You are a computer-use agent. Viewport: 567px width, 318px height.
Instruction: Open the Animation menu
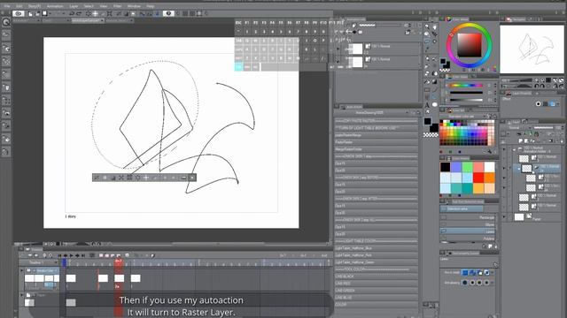[55, 6]
